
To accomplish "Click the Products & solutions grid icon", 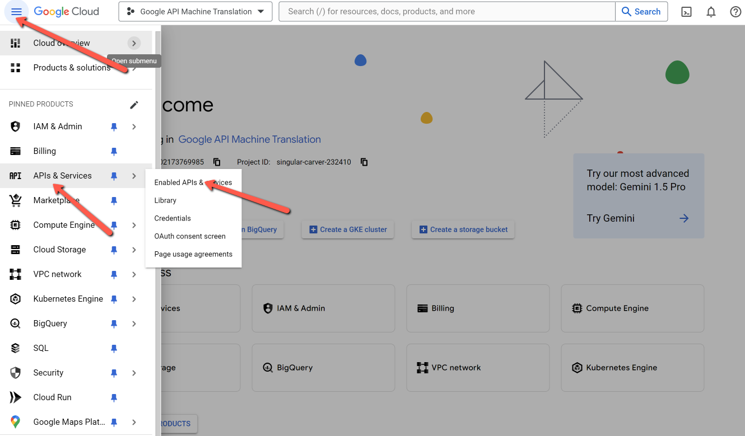I will click(16, 68).
